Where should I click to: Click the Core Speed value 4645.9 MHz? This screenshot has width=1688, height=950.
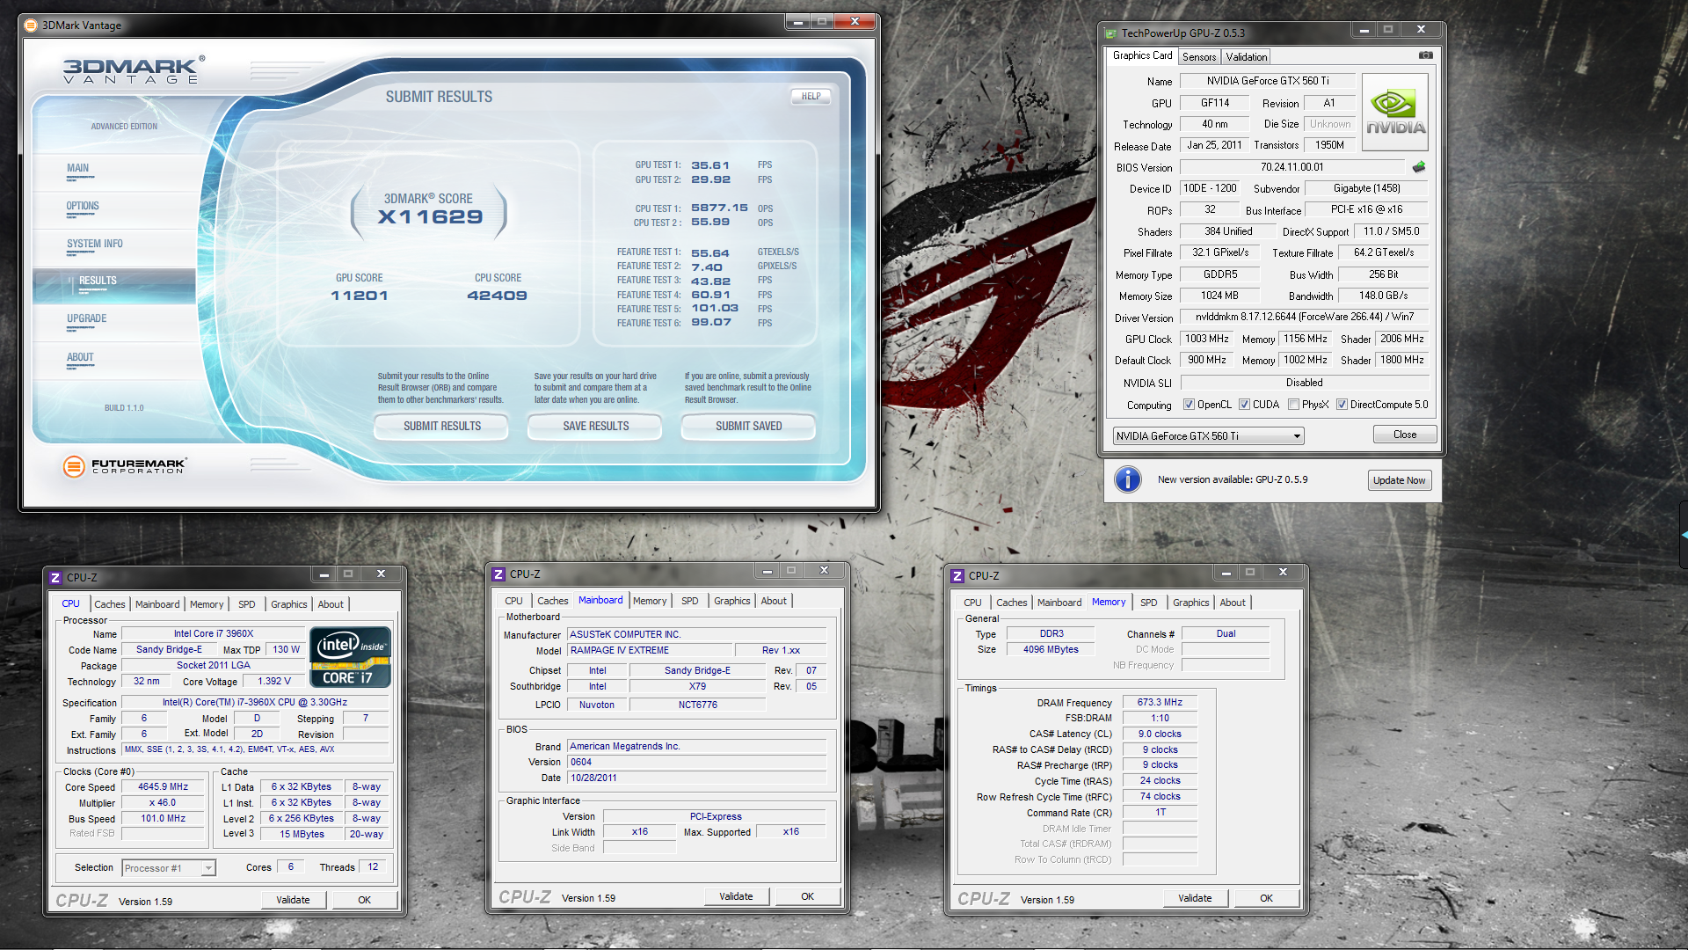click(163, 787)
